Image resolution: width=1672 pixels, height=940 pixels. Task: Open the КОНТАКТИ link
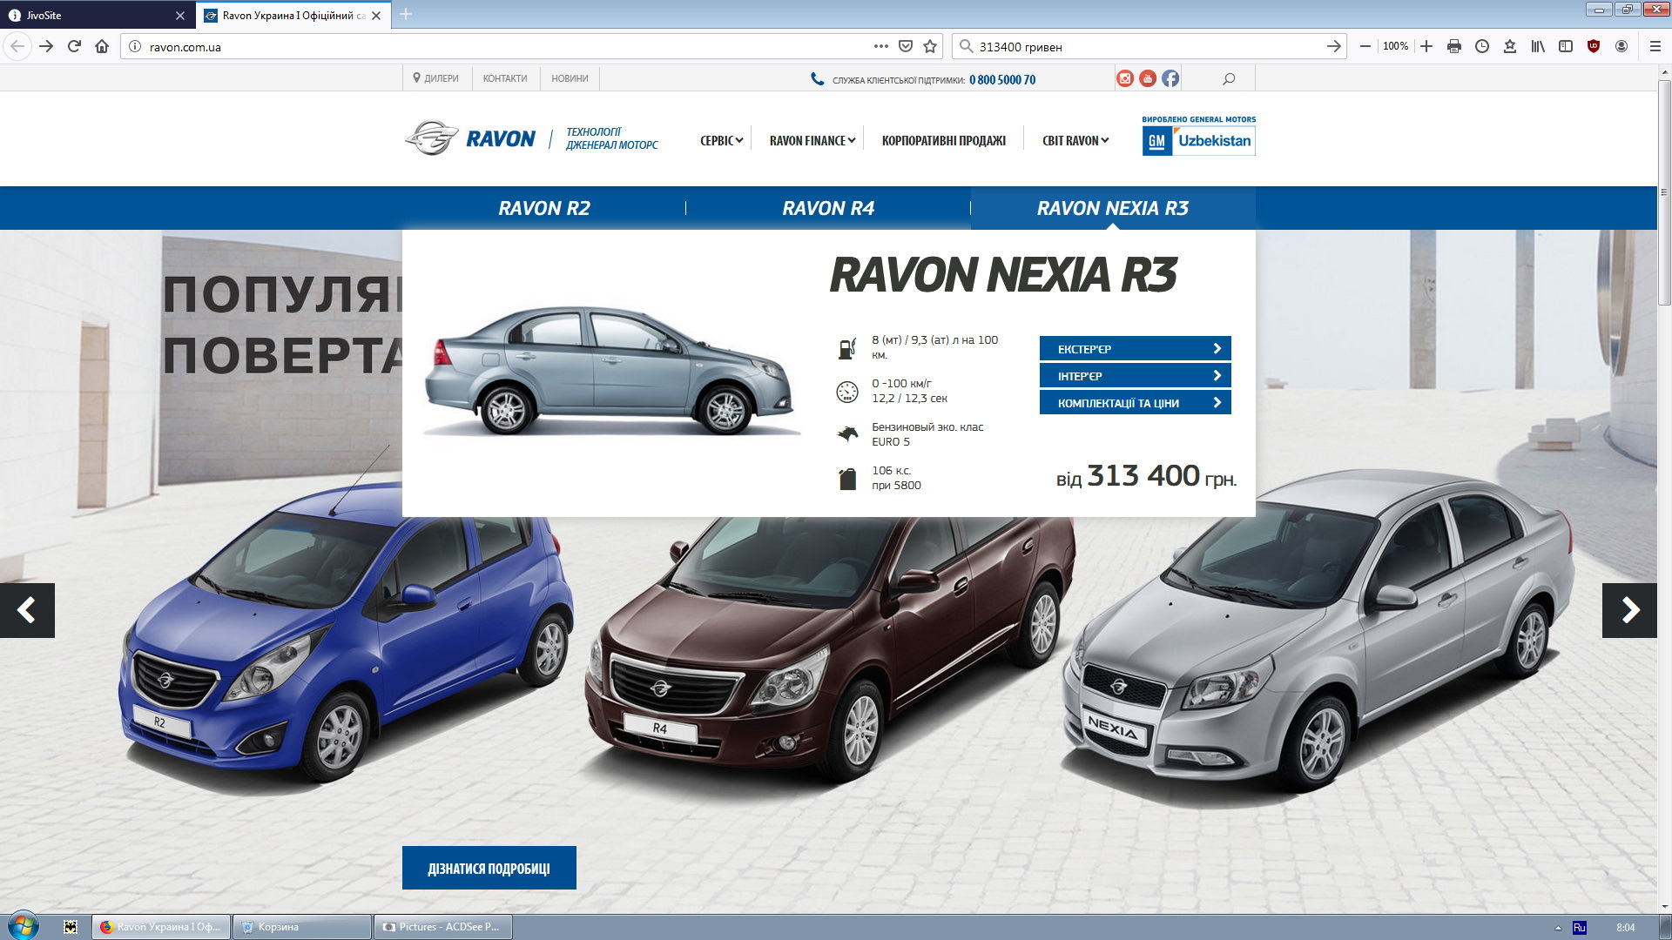(x=505, y=78)
